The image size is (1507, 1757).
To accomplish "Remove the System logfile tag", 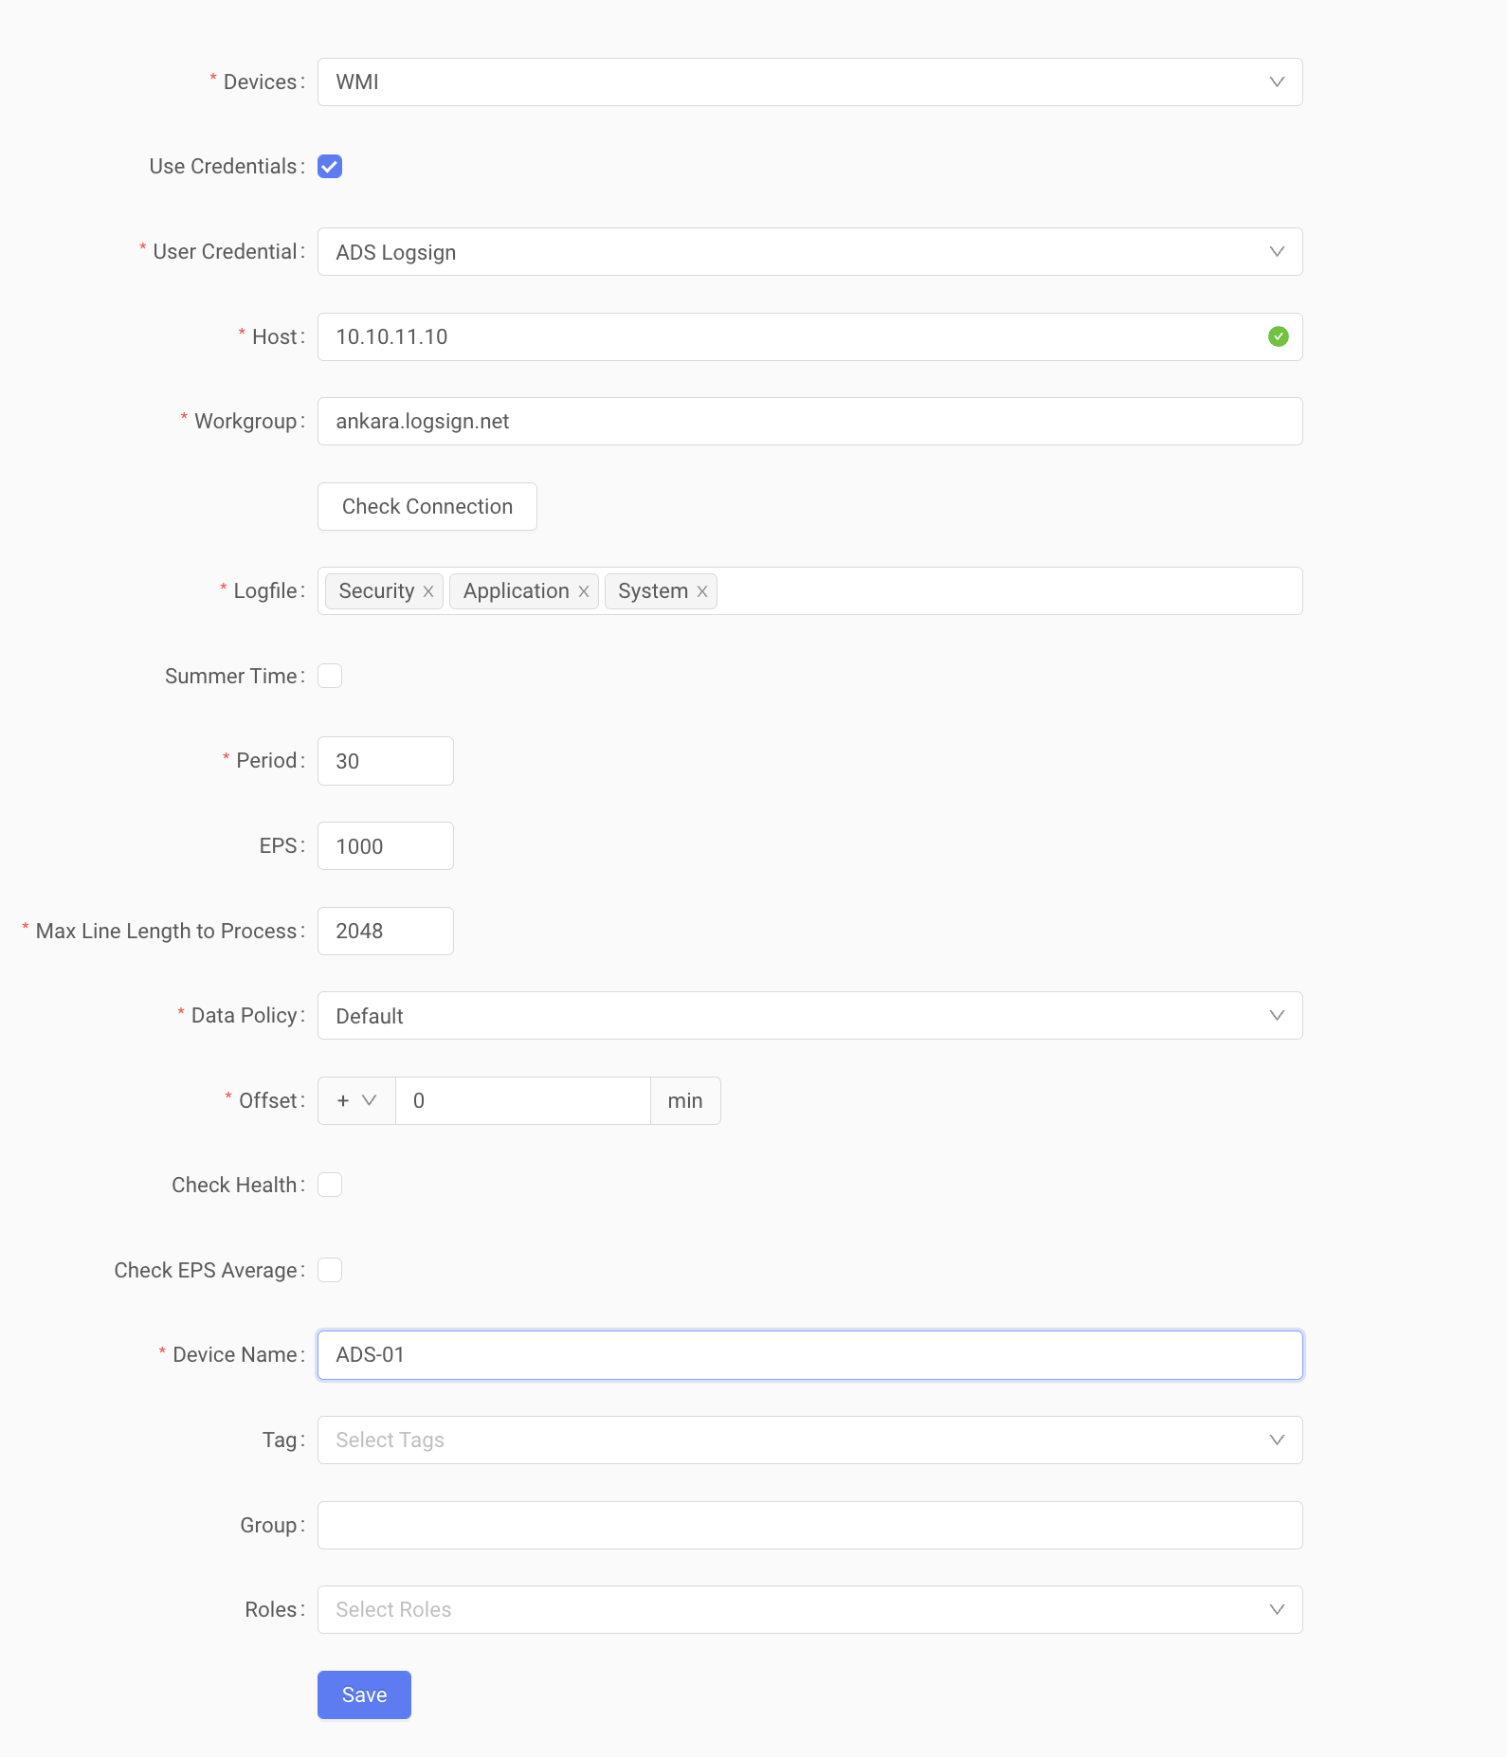I will coord(702,591).
